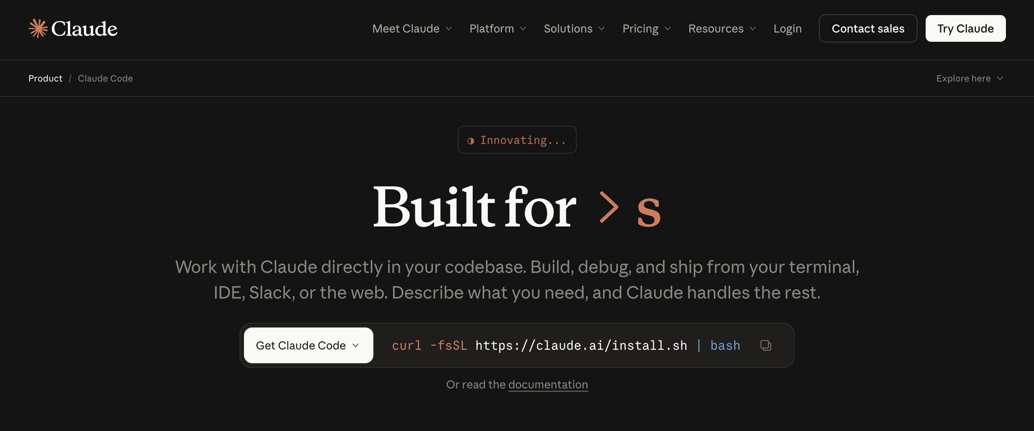Click the Claude wordmark in the header

[x=84, y=29]
